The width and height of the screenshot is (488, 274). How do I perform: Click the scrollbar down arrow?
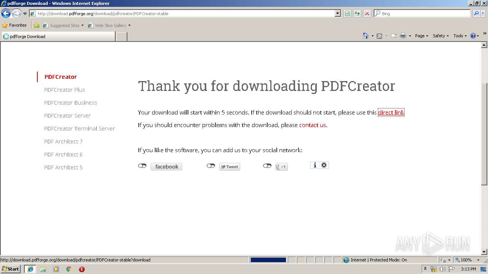[x=484, y=252]
